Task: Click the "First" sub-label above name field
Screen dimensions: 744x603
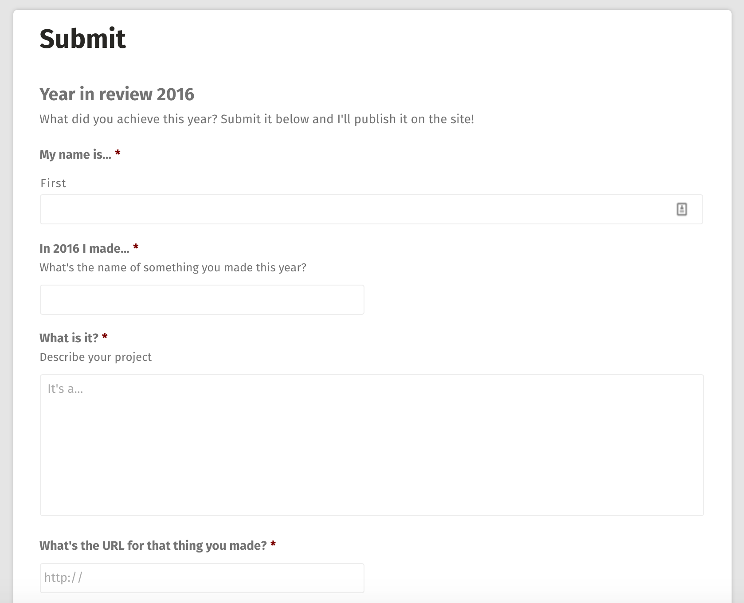Action: [x=53, y=183]
